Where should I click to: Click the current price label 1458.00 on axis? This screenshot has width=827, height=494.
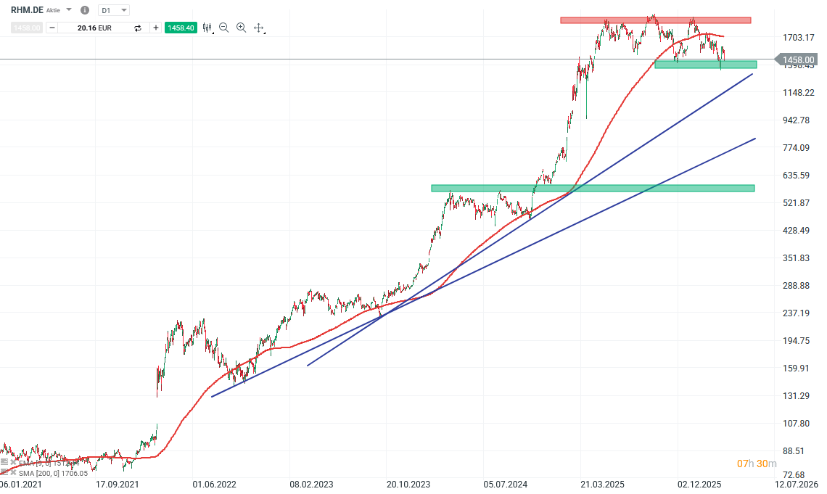(797, 59)
